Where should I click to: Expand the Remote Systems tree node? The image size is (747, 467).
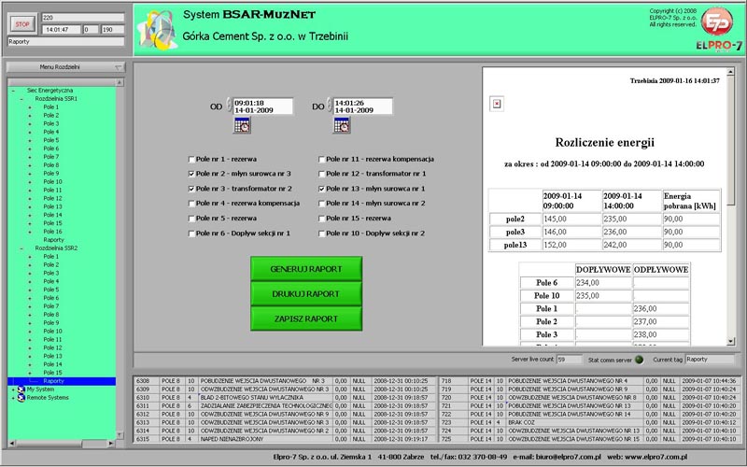pyautogui.click(x=13, y=398)
